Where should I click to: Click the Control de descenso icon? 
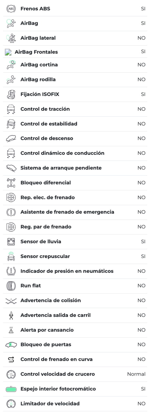tap(11, 138)
